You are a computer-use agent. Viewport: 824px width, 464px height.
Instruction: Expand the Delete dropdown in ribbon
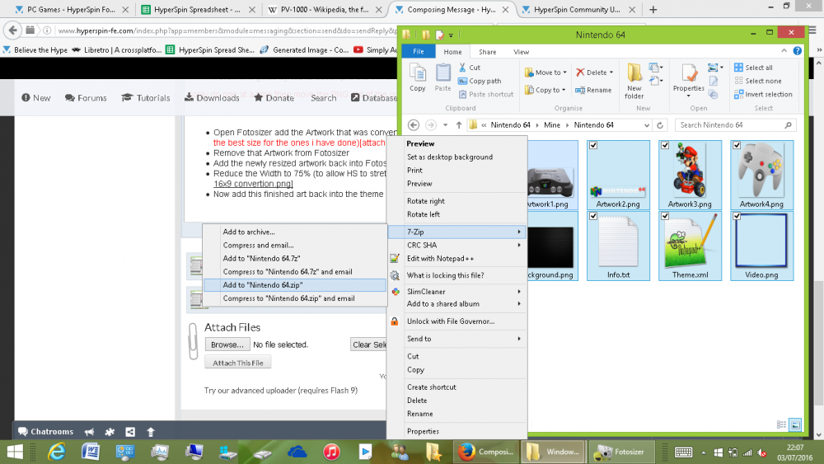tap(612, 73)
